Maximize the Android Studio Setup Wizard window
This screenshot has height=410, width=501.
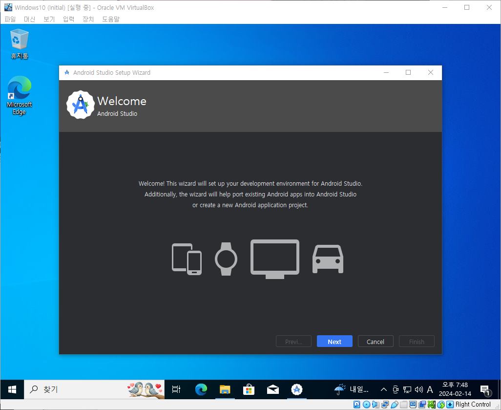coord(408,73)
